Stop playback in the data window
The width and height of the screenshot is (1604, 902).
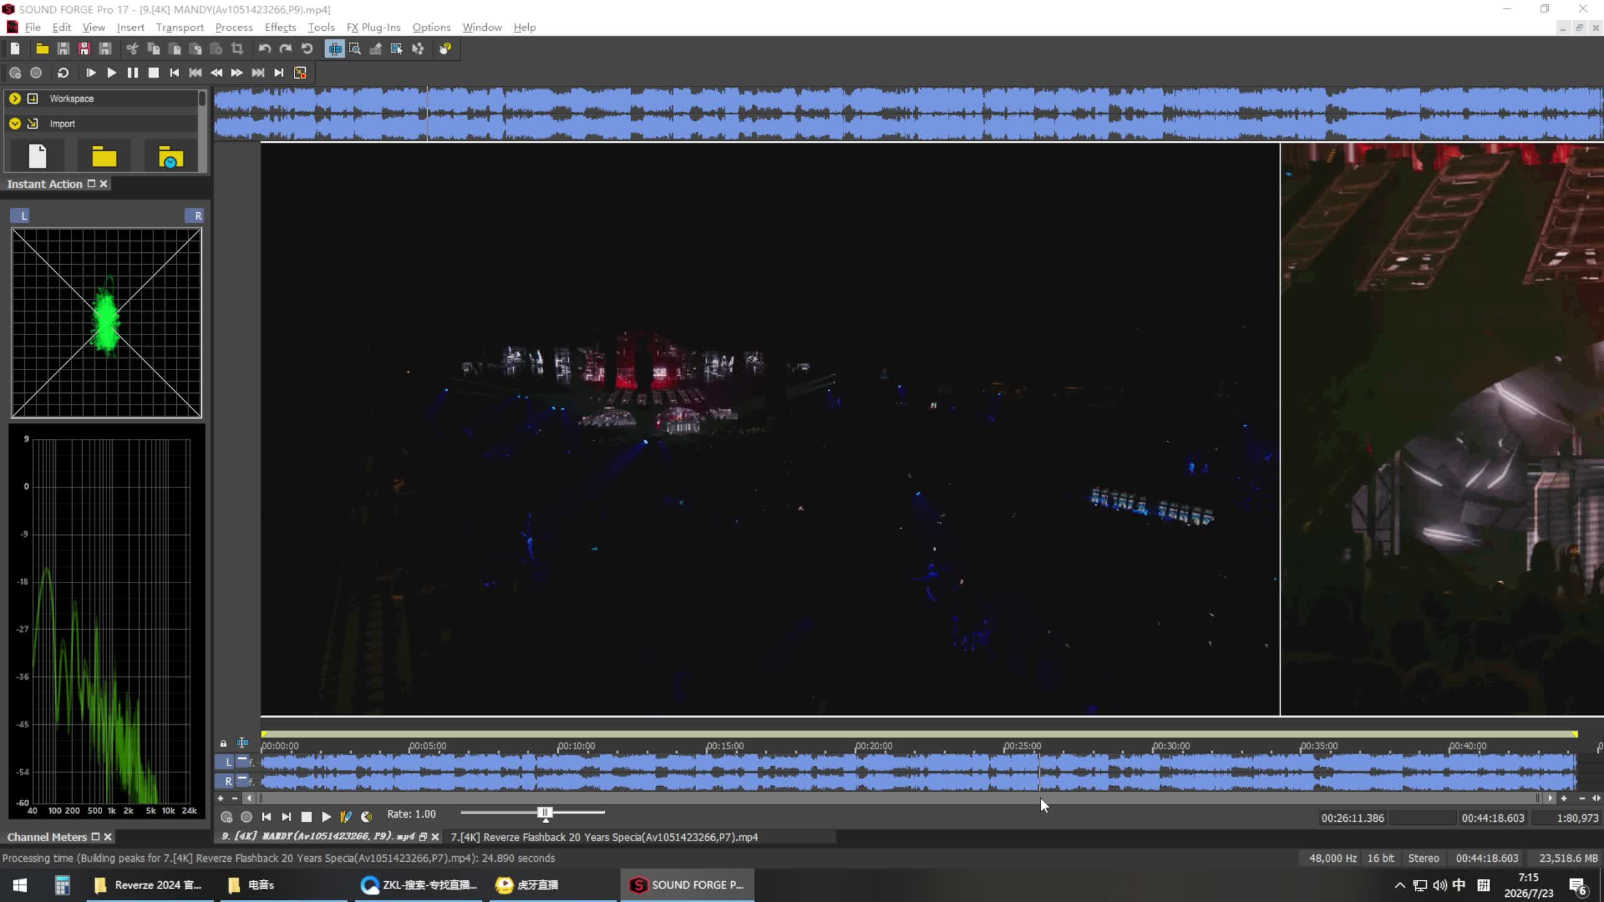(306, 817)
